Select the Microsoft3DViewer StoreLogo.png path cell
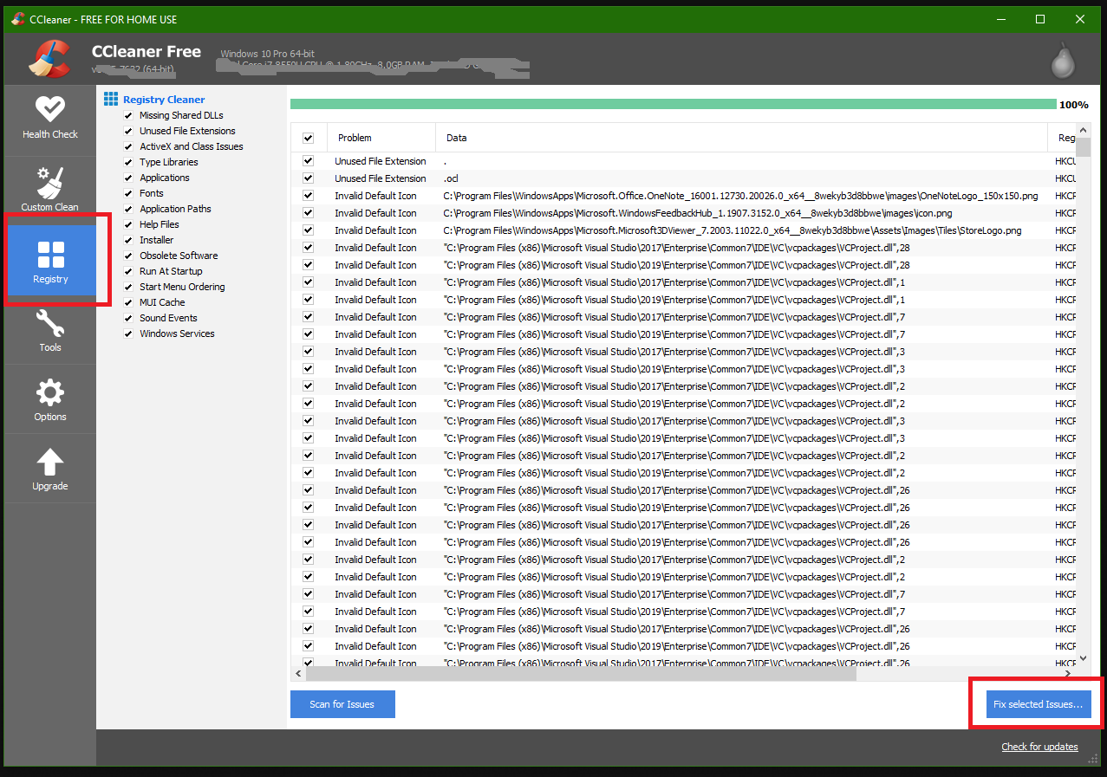This screenshot has width=1107, height=777. click(733, 230)
